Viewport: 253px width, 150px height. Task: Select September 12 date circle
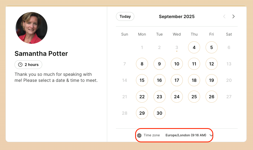[212, 64]
